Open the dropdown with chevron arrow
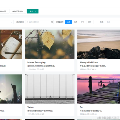The image size is (120, 120). click(7, 22)
